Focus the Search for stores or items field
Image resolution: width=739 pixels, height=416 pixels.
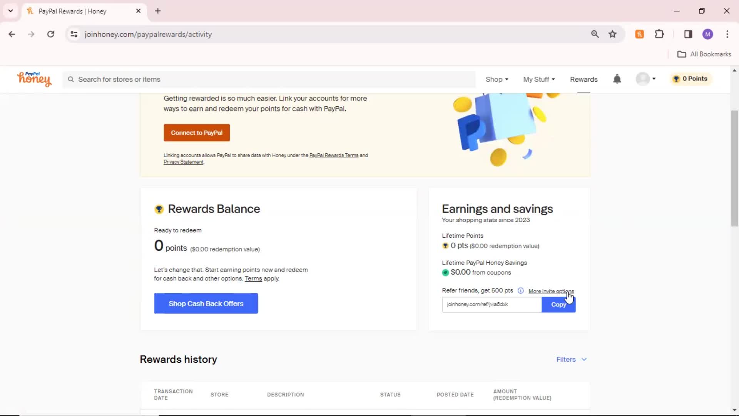[x=269, y=79]
